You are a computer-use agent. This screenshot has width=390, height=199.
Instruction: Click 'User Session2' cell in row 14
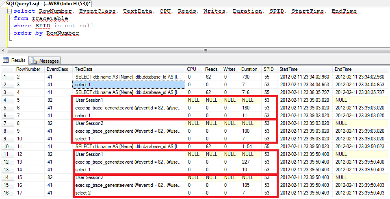coord(128,177)
